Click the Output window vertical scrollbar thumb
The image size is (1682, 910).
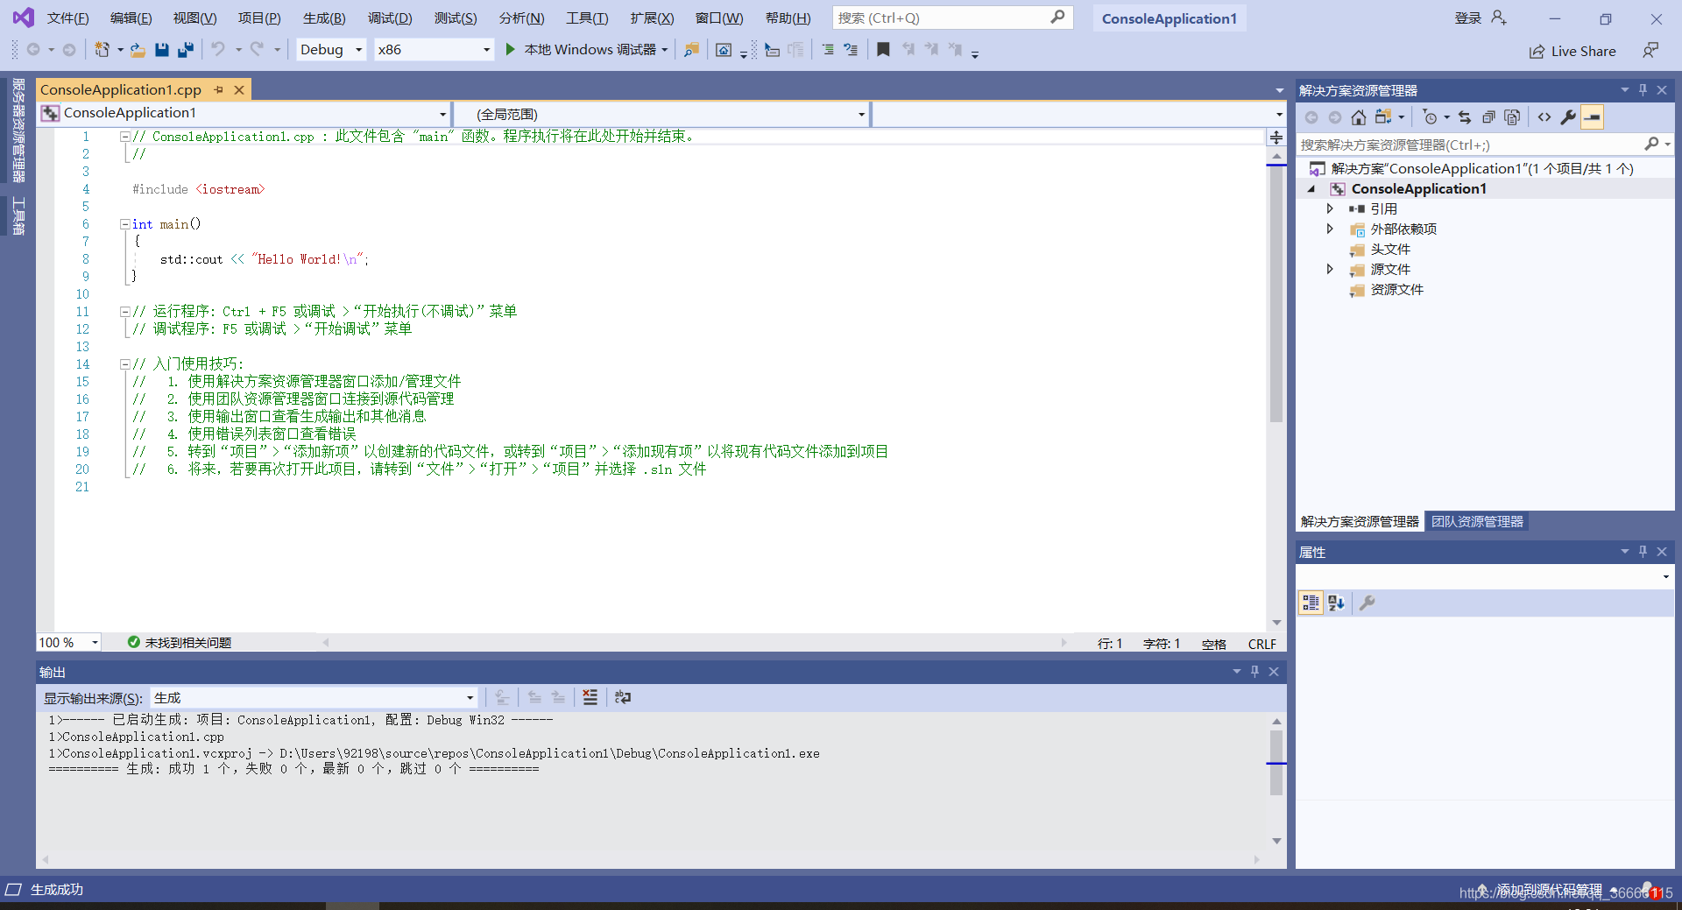[x=1276, y=763]
